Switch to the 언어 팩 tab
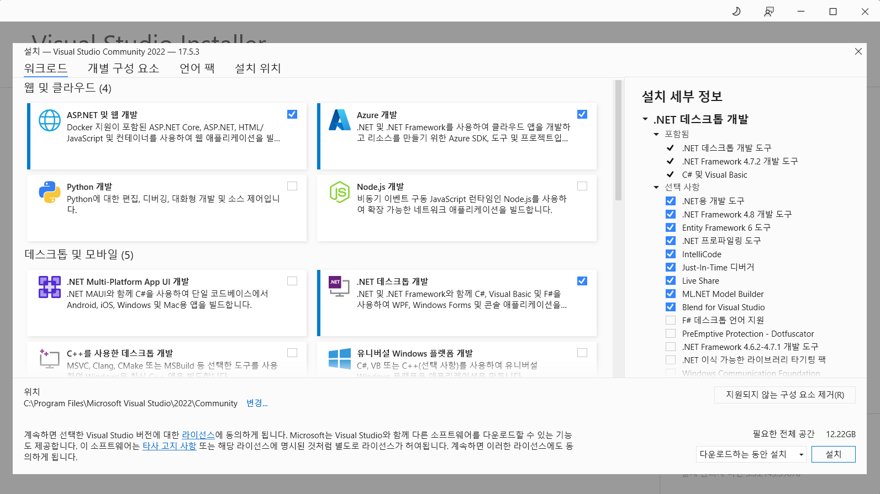This screenshot has height=494, width=880. [x=197, y=68]
